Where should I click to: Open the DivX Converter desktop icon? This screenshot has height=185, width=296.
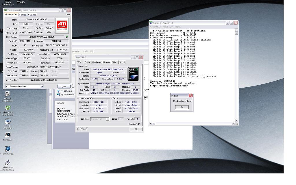8,124
